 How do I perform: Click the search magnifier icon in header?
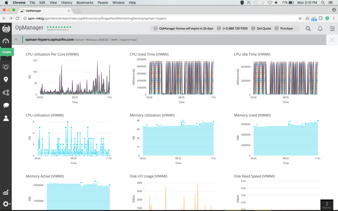coord(308,28)
